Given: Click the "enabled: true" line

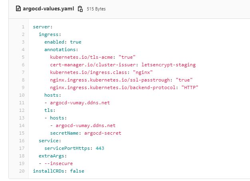Looking at the screenshot, I should [x=63, y=42].
